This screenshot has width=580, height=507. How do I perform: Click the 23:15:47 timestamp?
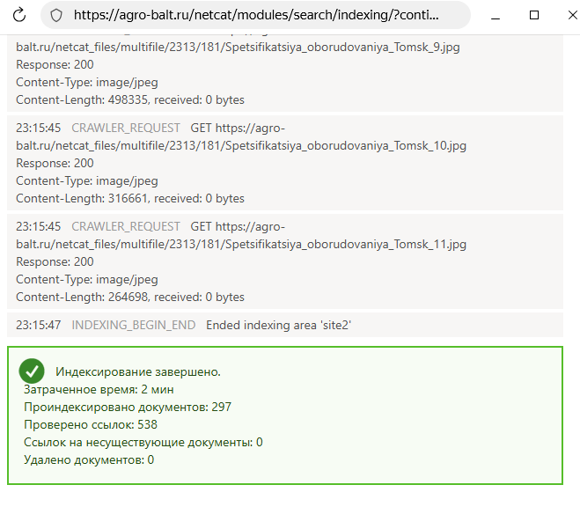point(39,325)
